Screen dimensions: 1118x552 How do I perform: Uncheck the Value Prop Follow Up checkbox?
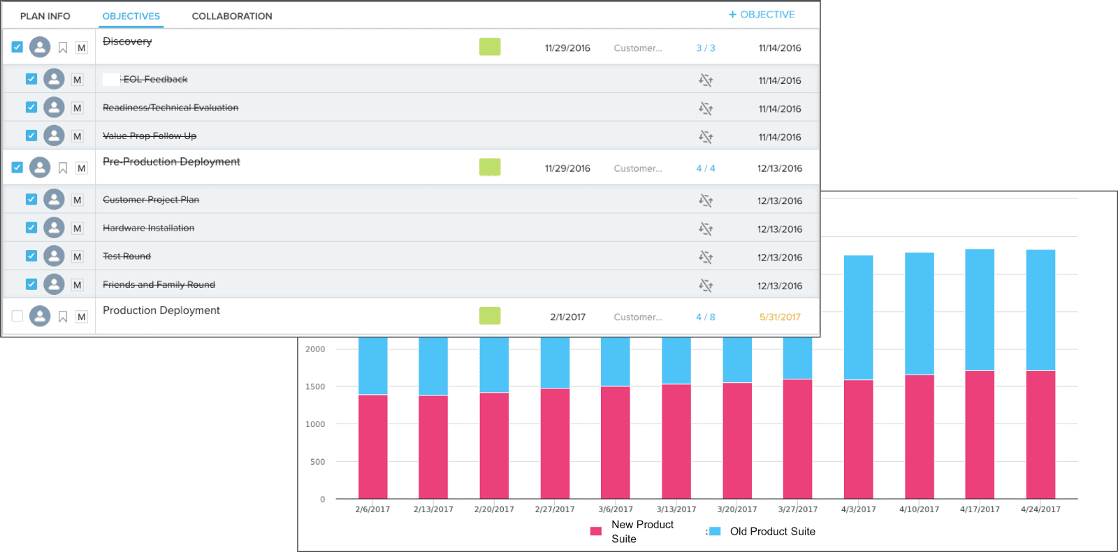tap(31, 136)
